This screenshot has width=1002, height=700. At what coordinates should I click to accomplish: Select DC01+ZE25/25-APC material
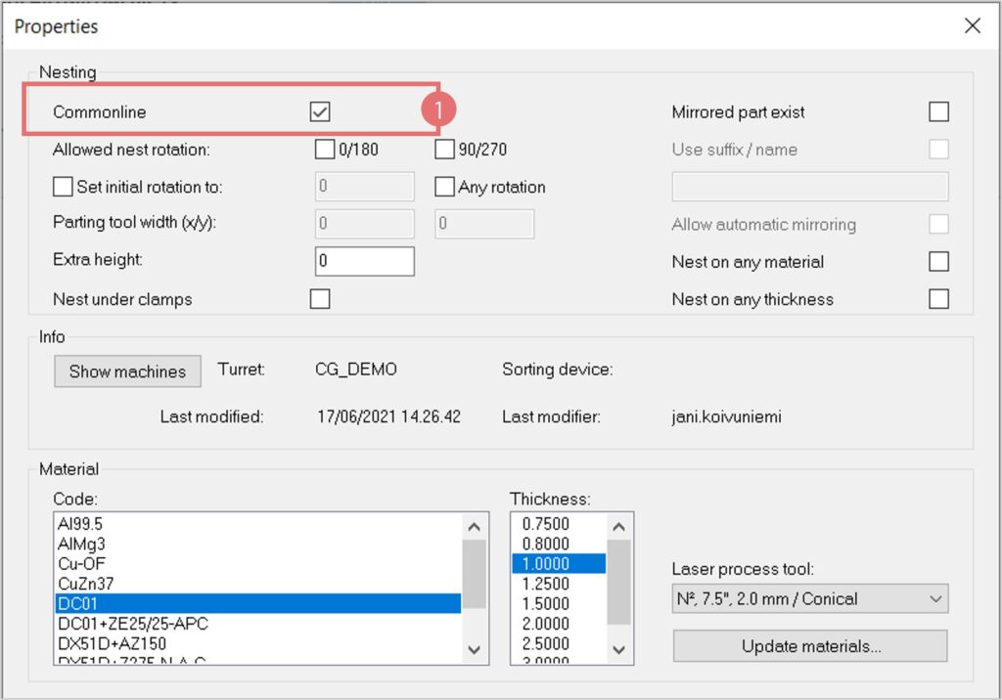133,623
